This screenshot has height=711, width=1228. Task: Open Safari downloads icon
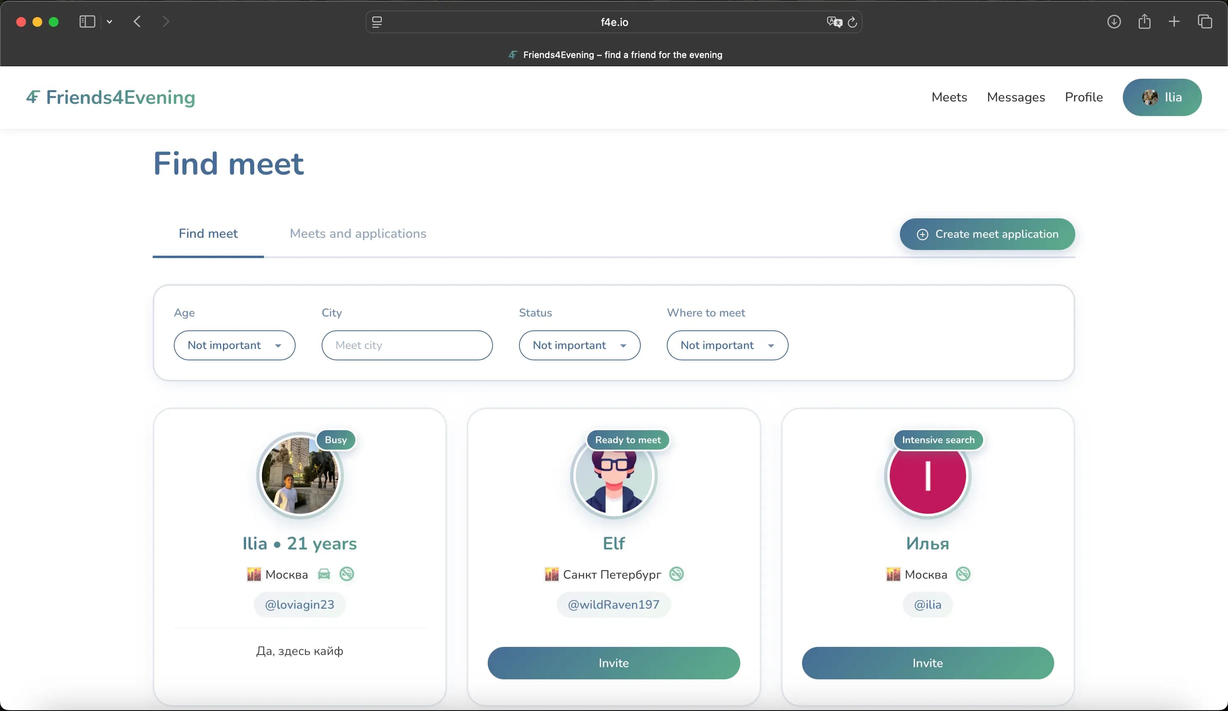1114,22
